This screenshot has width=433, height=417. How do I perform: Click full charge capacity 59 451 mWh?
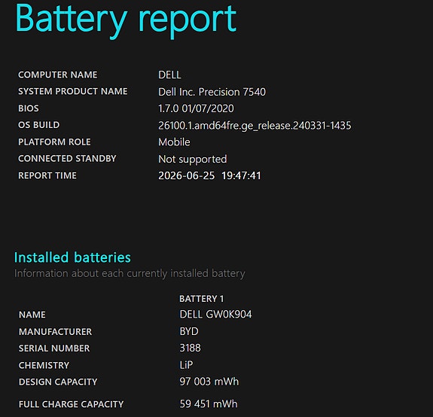pos(208,404)
